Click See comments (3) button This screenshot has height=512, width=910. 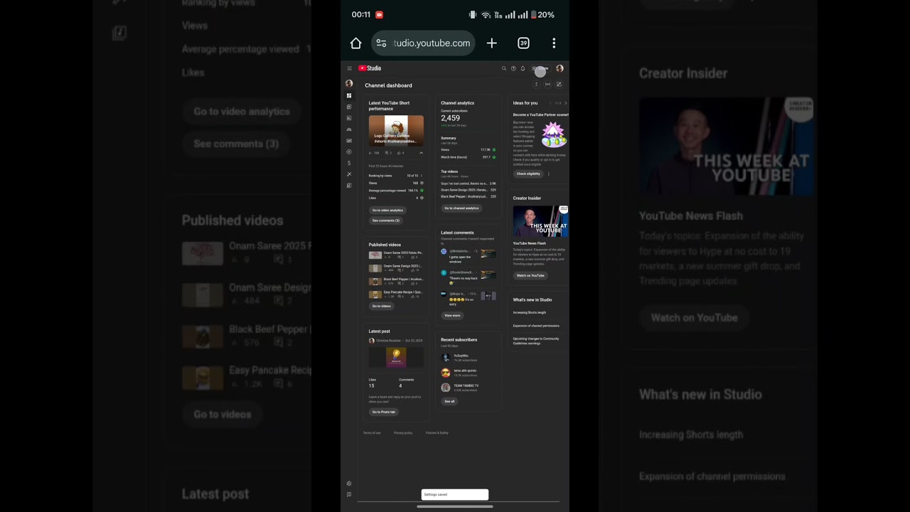(386, 220)
